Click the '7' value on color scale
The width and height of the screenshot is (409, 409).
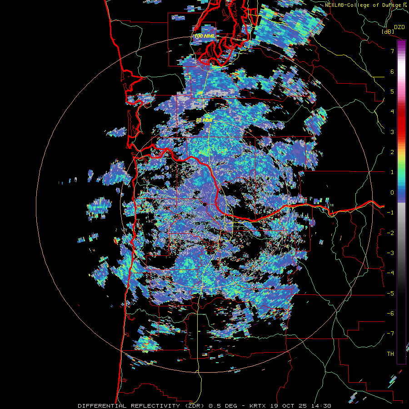(392, 51)
